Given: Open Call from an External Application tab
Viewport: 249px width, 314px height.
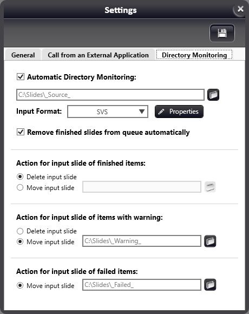Looking at the screenshot, I should pyautogui.click(x=98, y=55).
